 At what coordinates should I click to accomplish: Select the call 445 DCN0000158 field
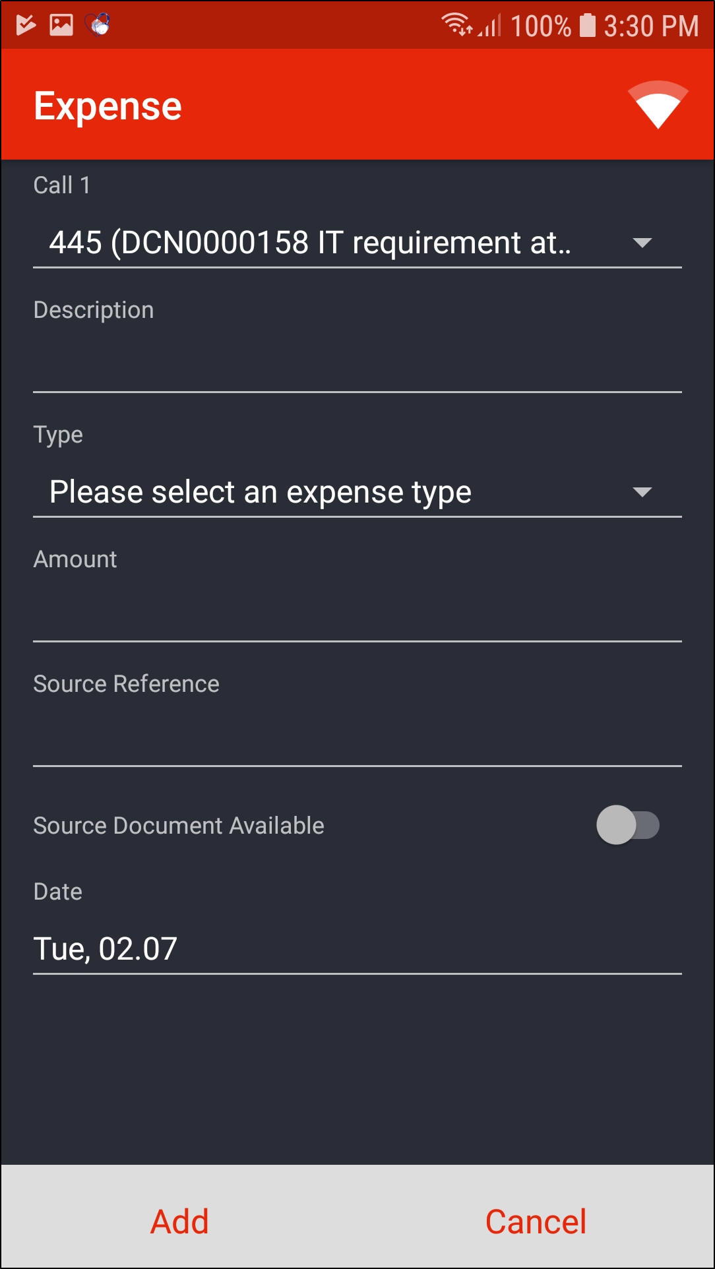point(310,243)
